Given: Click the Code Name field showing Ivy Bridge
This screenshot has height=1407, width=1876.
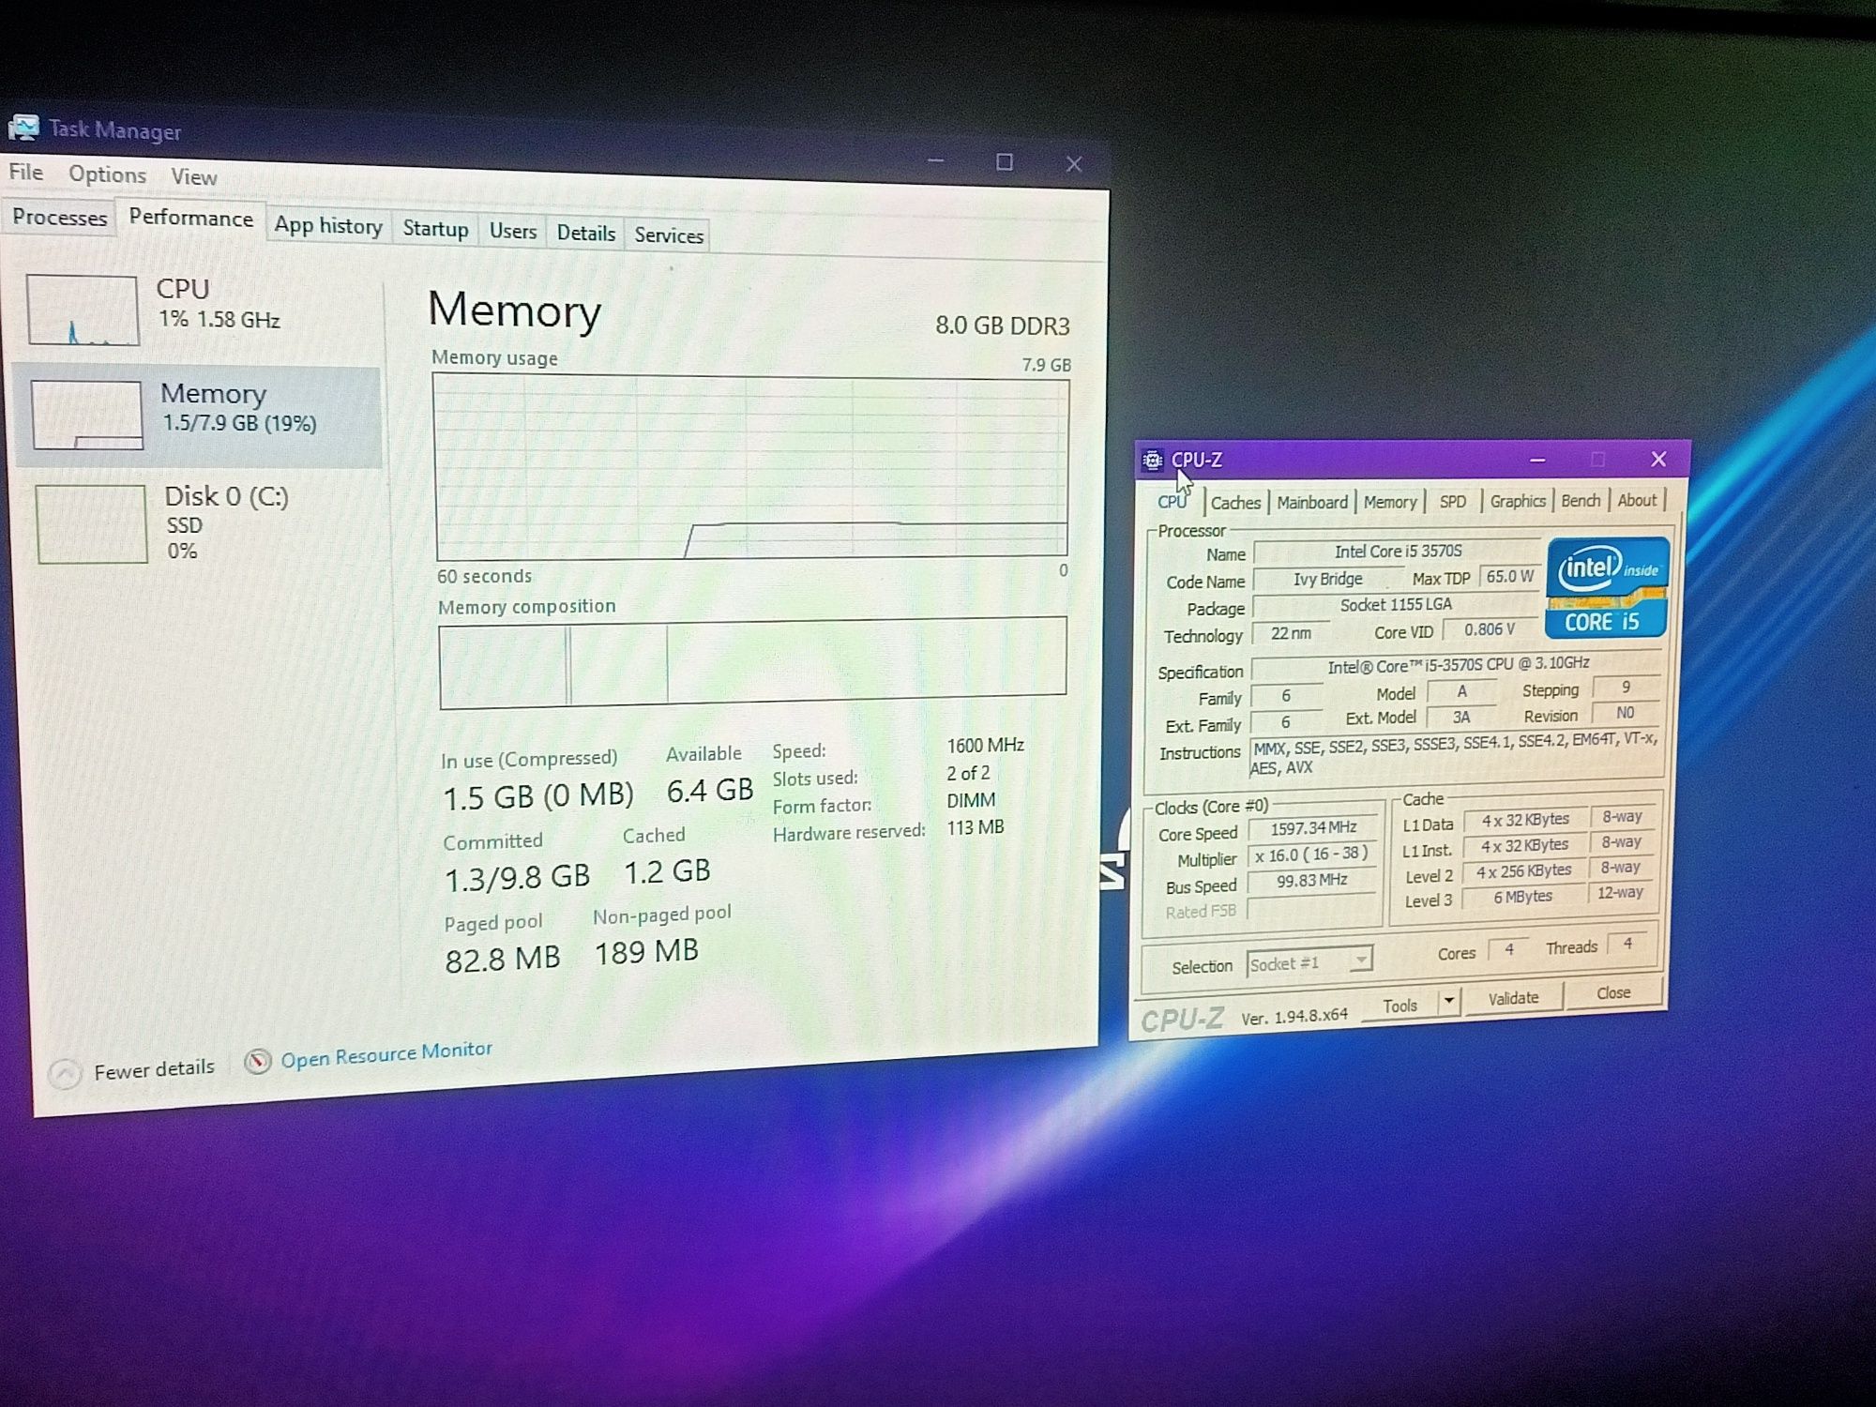Looking at the screenshot, I should coord(1327,579).
